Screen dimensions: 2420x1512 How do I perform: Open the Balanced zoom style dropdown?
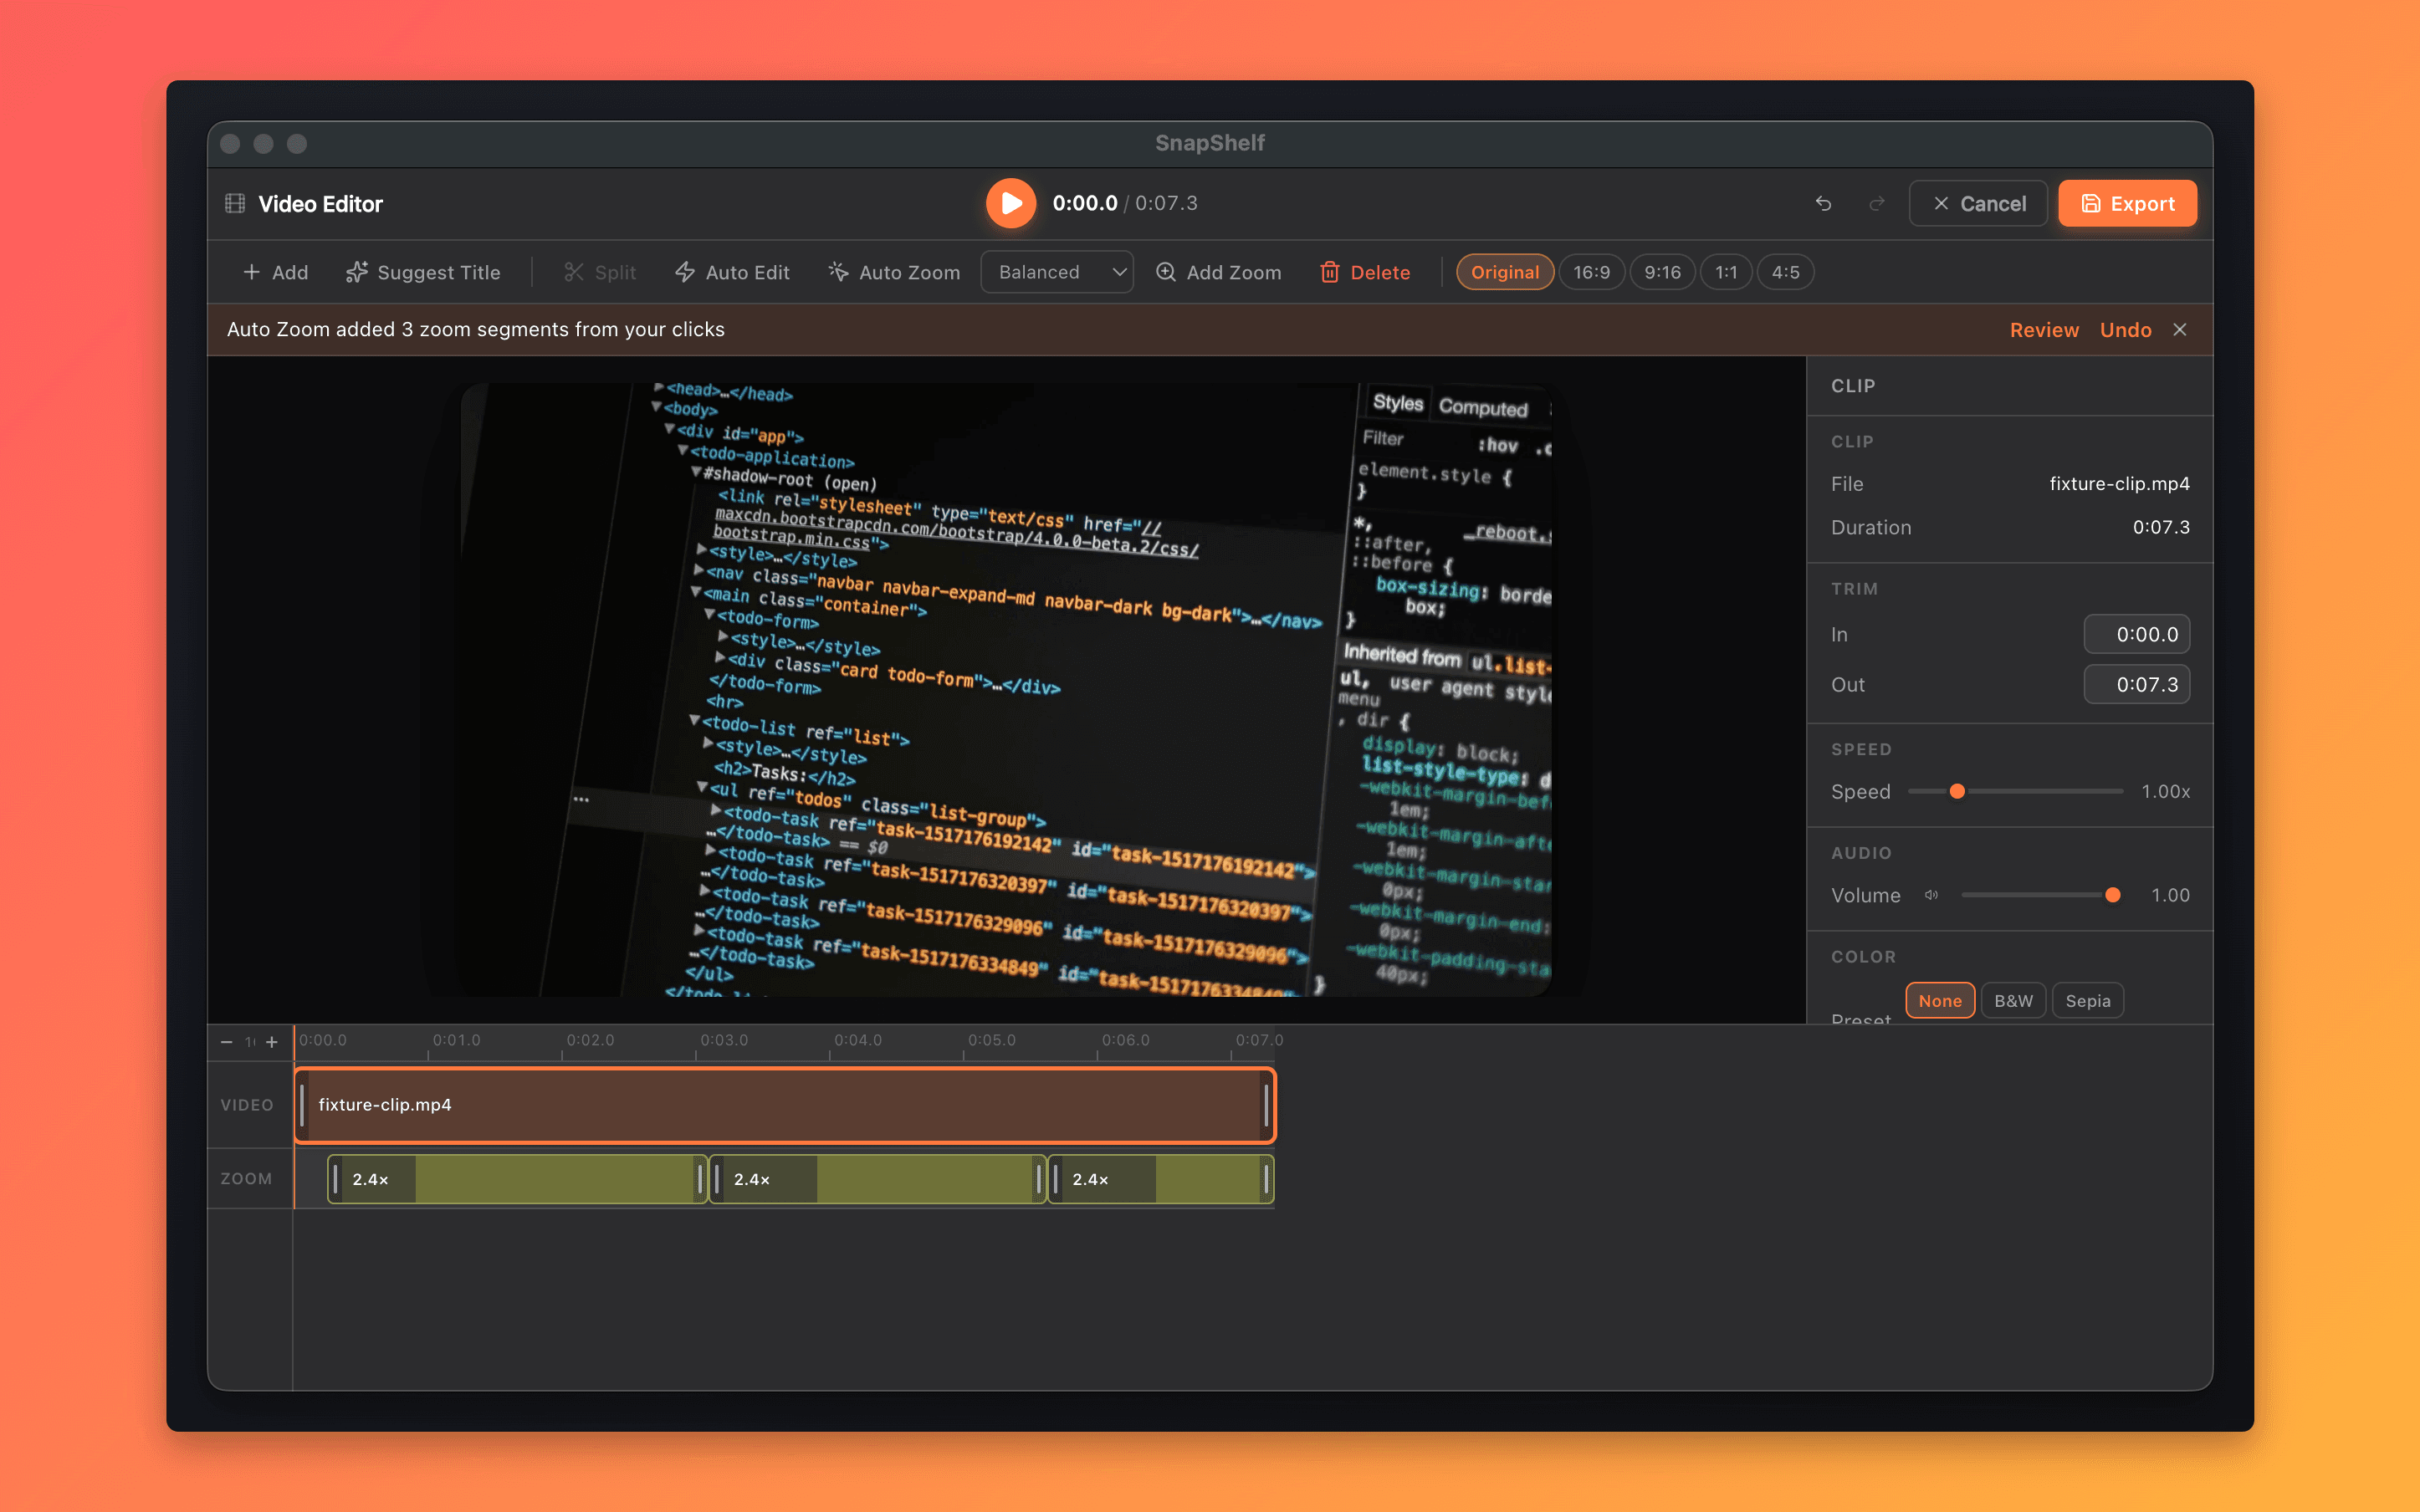pos(1057,272)
